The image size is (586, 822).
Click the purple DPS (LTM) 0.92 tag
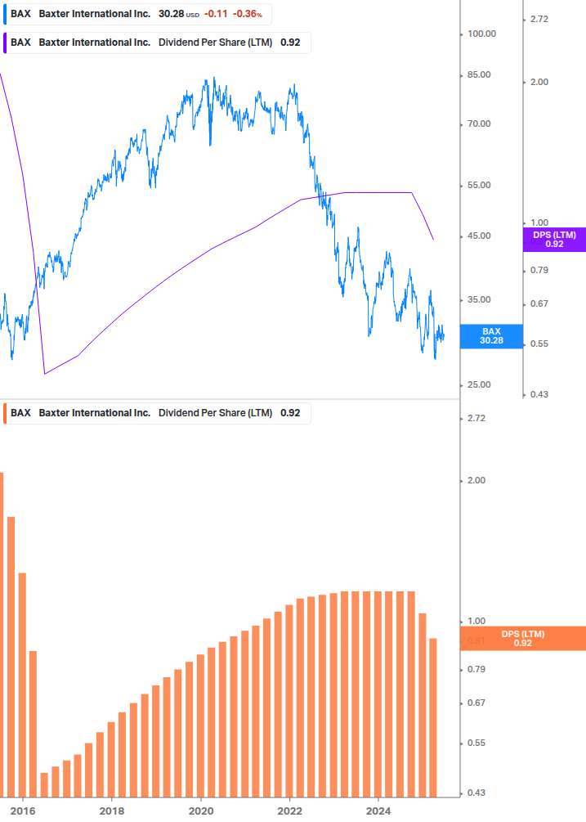tap(554, 240)
